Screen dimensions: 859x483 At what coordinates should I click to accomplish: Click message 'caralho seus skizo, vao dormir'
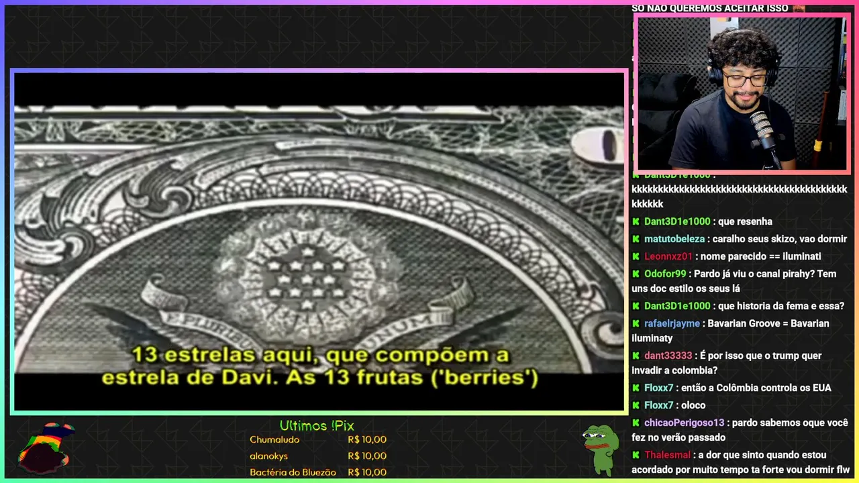click(780, 239)
